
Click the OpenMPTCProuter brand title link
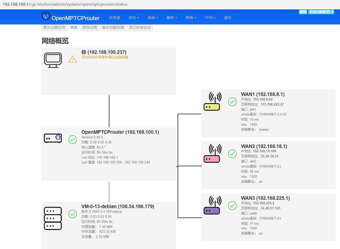76,18
